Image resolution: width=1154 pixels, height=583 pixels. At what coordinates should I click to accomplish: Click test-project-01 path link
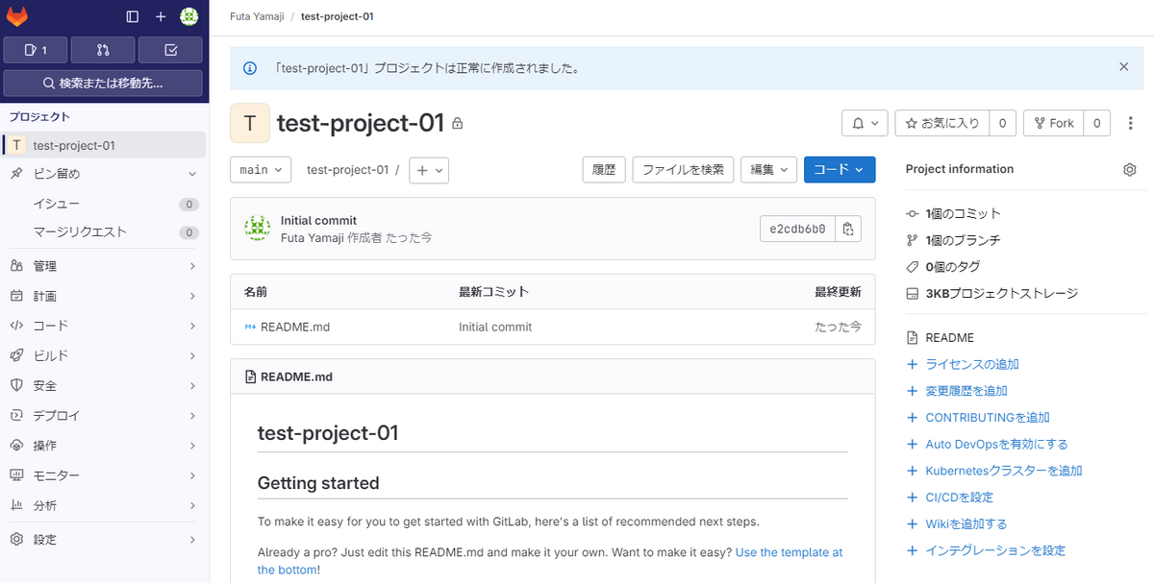tap(347, 169)
